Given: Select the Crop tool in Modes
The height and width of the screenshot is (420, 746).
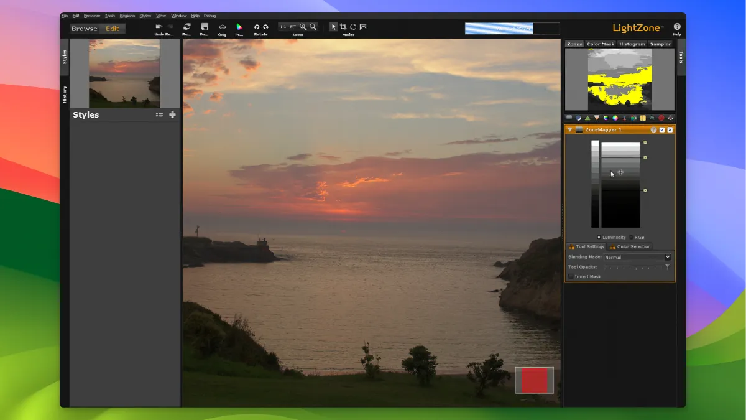Looking at the screenshot, I should [343, 27].
